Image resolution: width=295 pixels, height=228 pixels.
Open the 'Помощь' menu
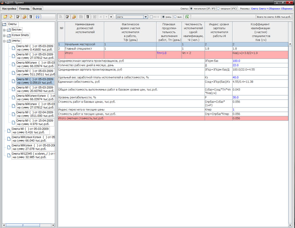click(x=24, y=8)
